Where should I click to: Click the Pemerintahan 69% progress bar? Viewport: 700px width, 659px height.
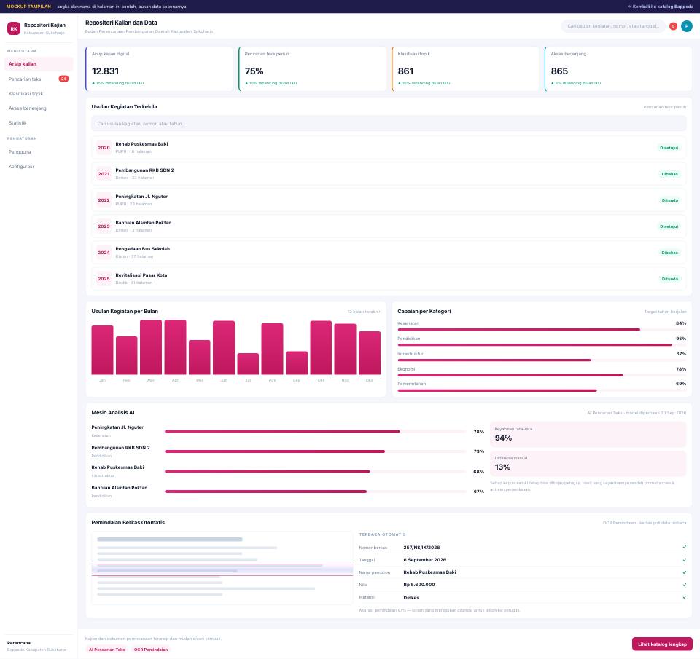point(542,390)
